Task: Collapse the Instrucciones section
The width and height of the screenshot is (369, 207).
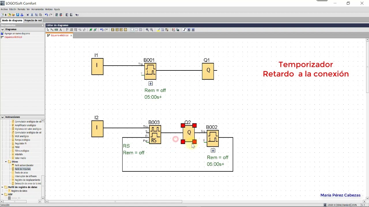Action: (x=2, y=117)
